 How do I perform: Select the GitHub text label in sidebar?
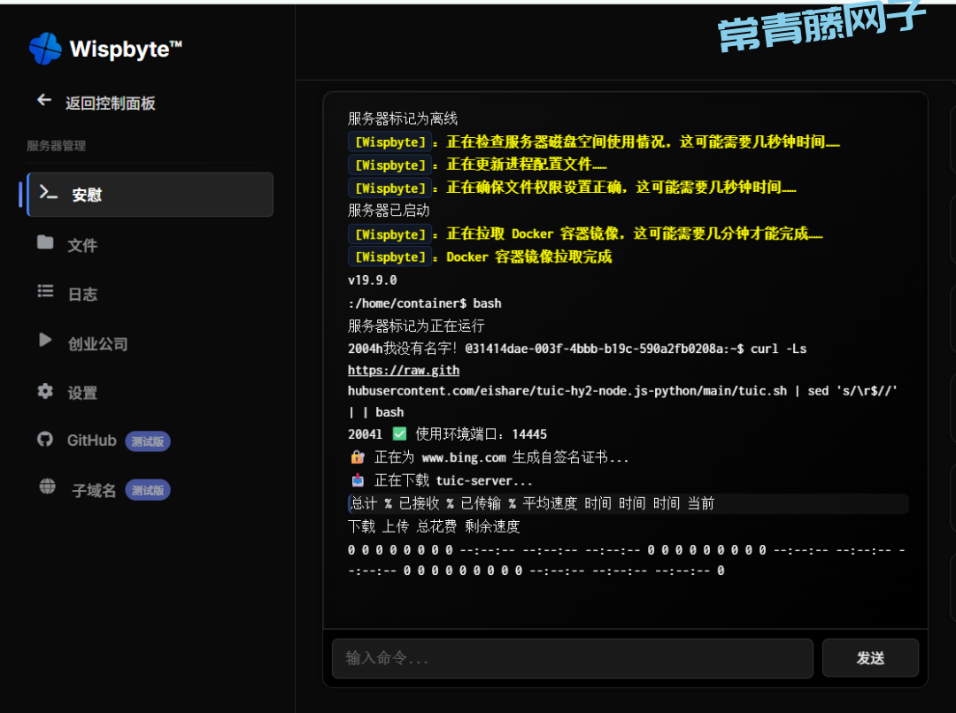pos(92,441)
